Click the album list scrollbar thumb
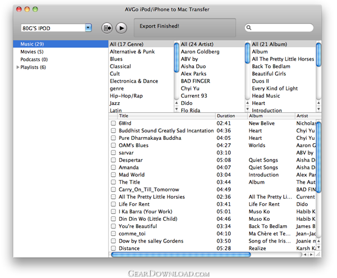The width and height of the screenshot is (337, 278). [318, 54]
